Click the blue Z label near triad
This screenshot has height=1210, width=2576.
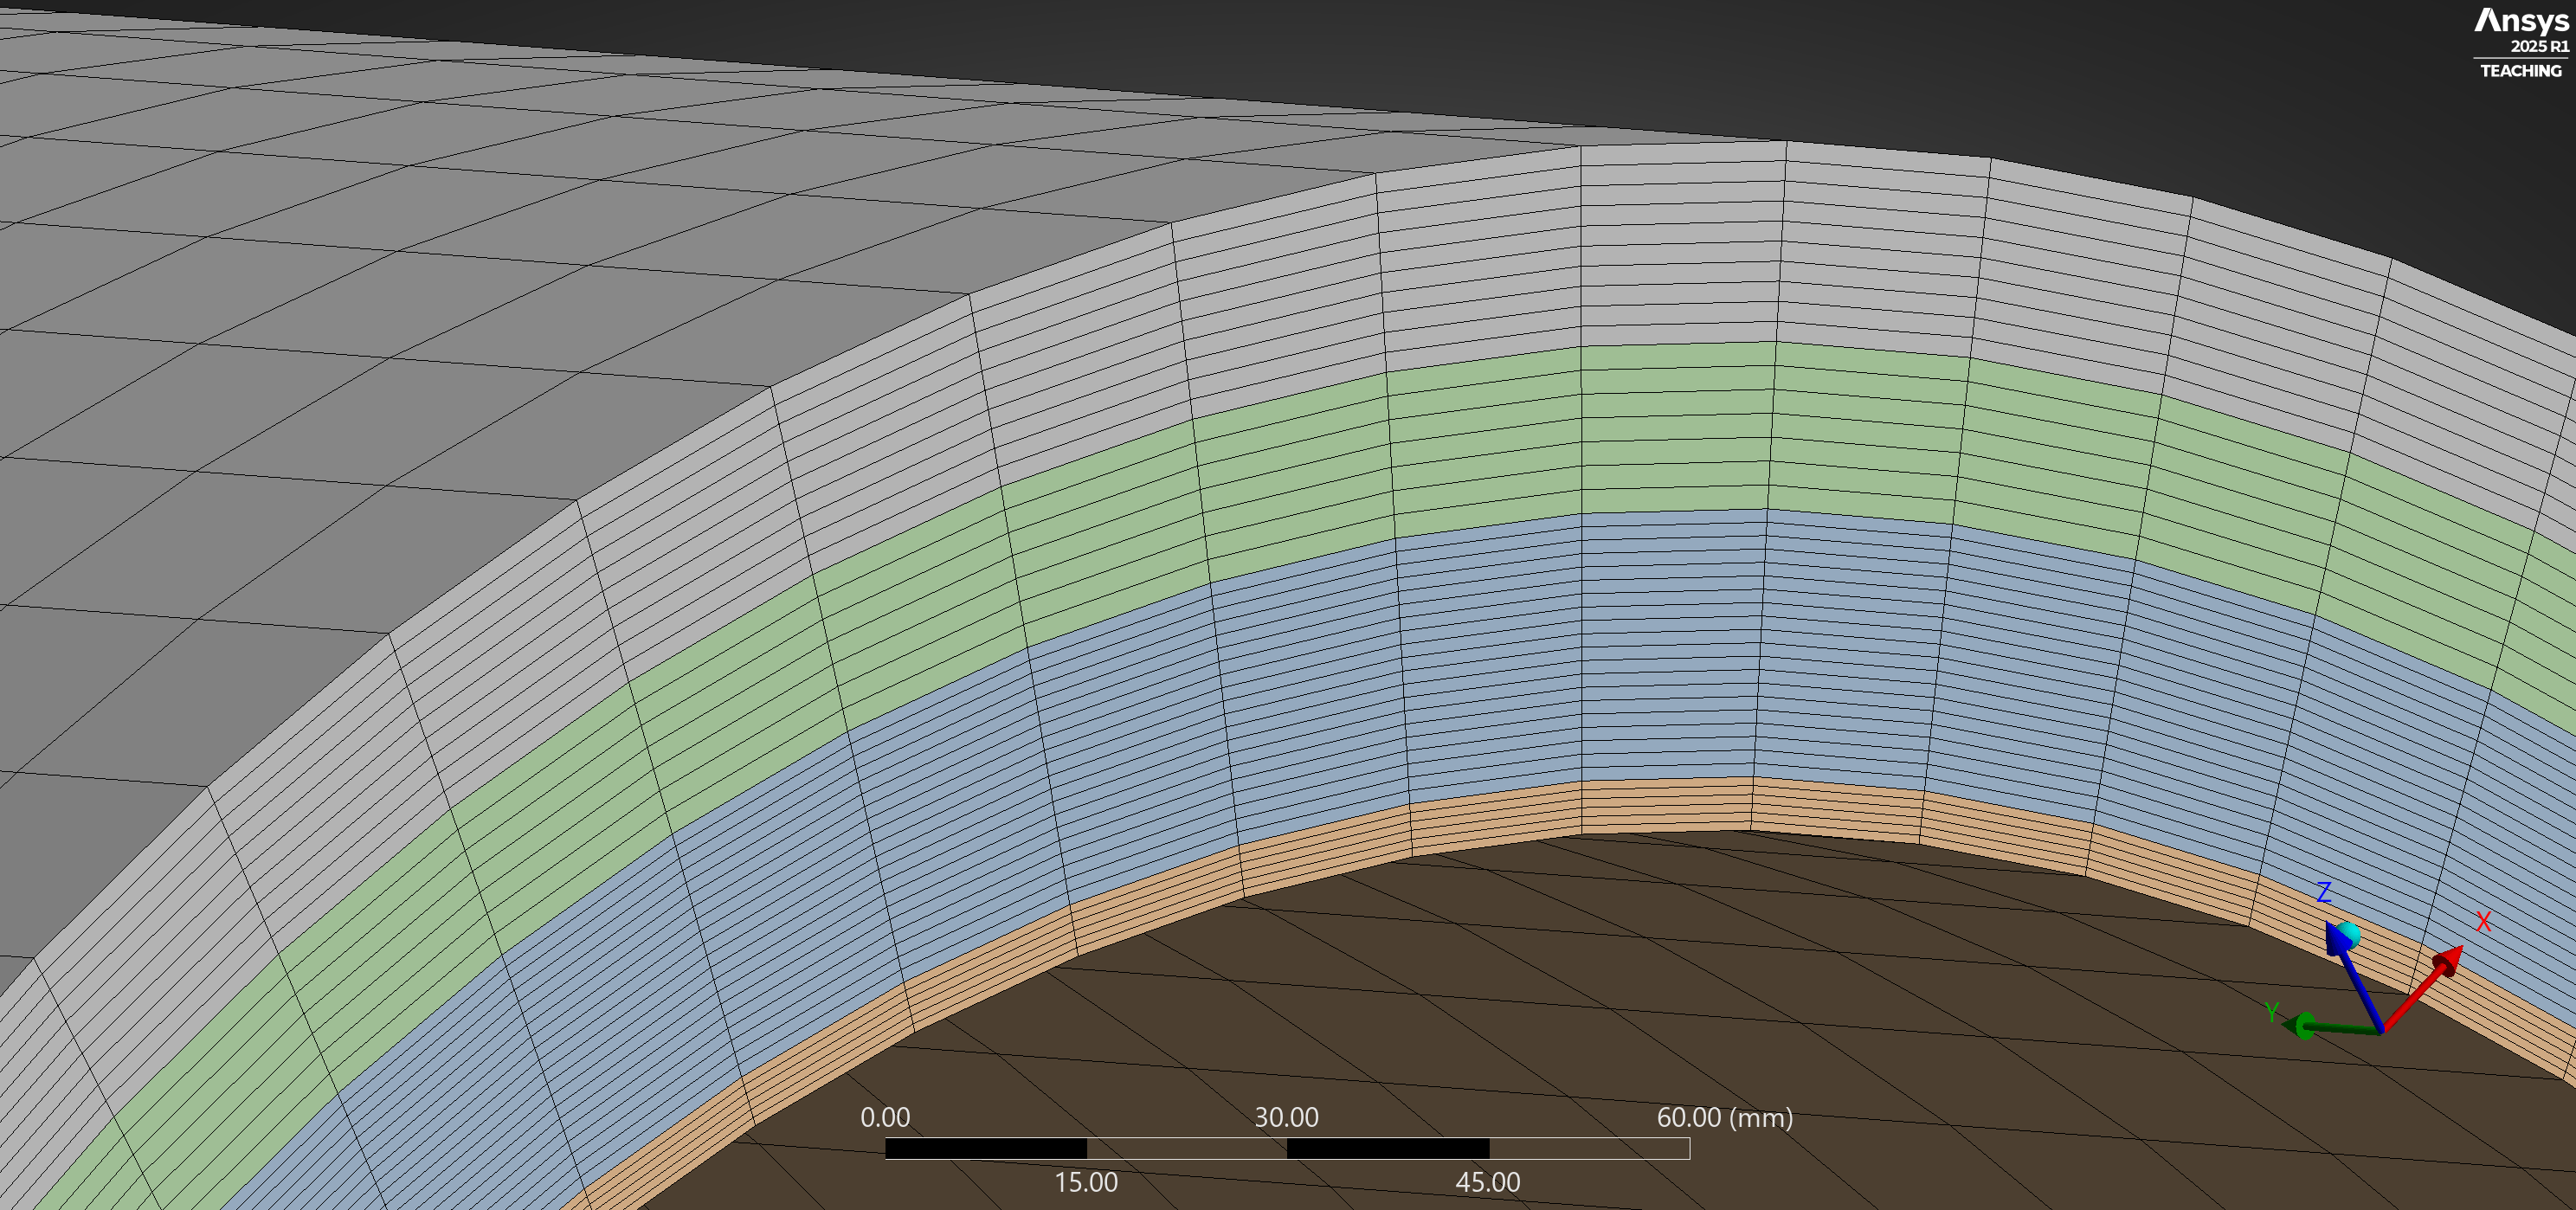2325,892
